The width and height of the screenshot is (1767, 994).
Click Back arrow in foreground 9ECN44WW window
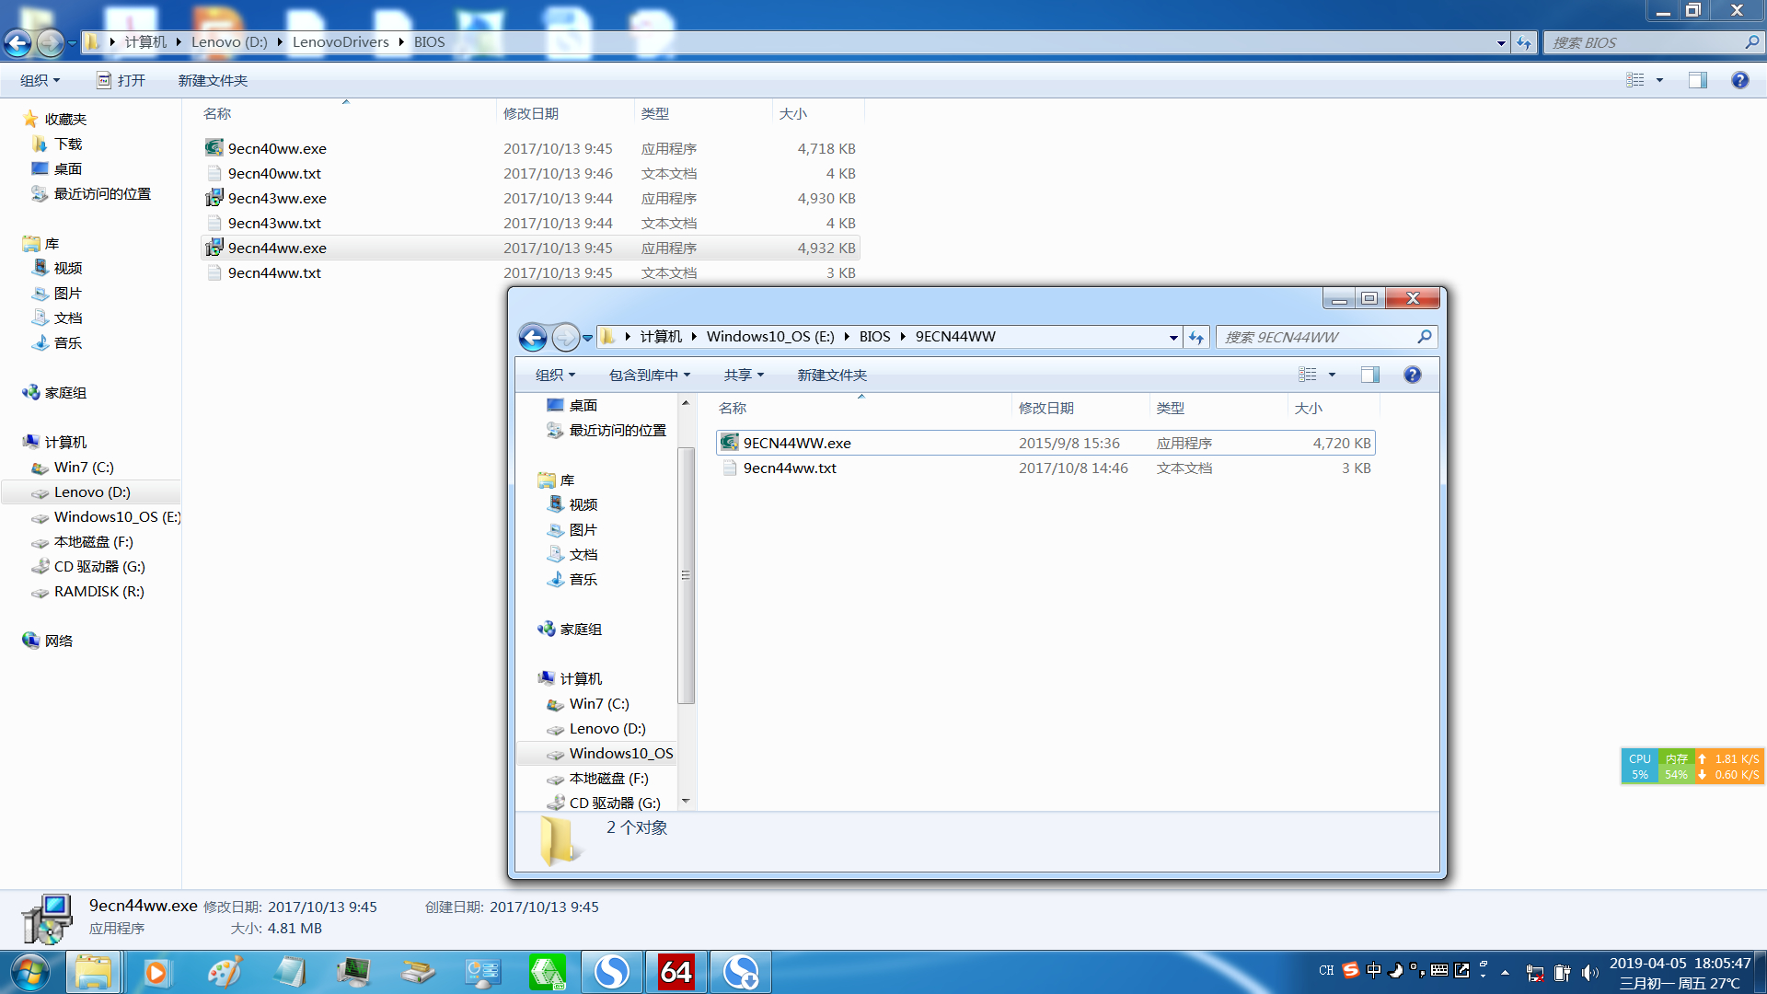(x=533, y=338)
